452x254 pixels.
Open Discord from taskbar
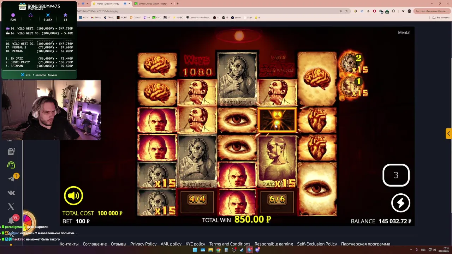point(257,250)
